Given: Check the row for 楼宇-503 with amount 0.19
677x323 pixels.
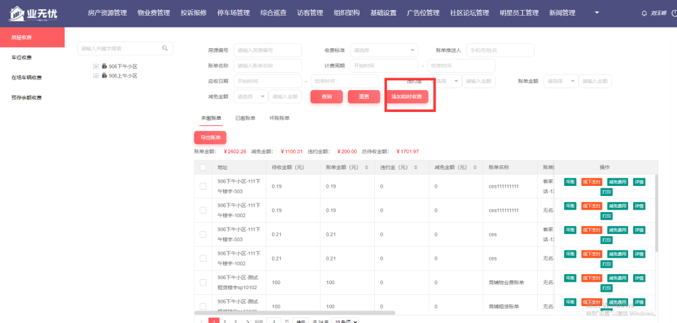Looking at the screenshot, I should click(203, 187).
